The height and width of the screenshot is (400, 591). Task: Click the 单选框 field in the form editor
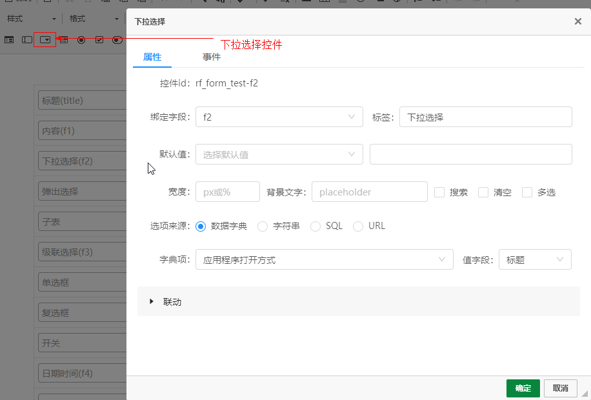pyautogui.click(x=82, y=283)
